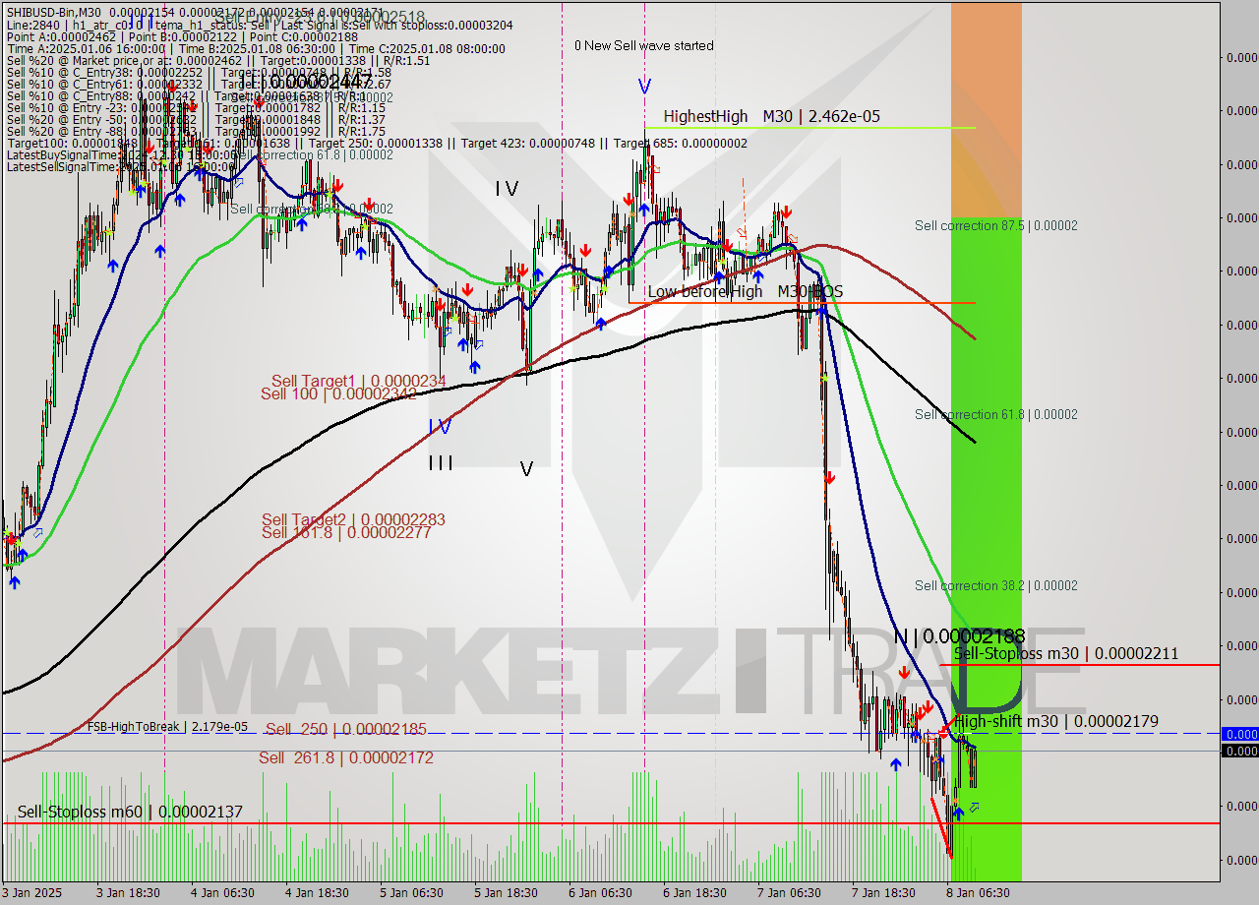
Task: Click the Low before High M30 BOS label
Action: 745,292
